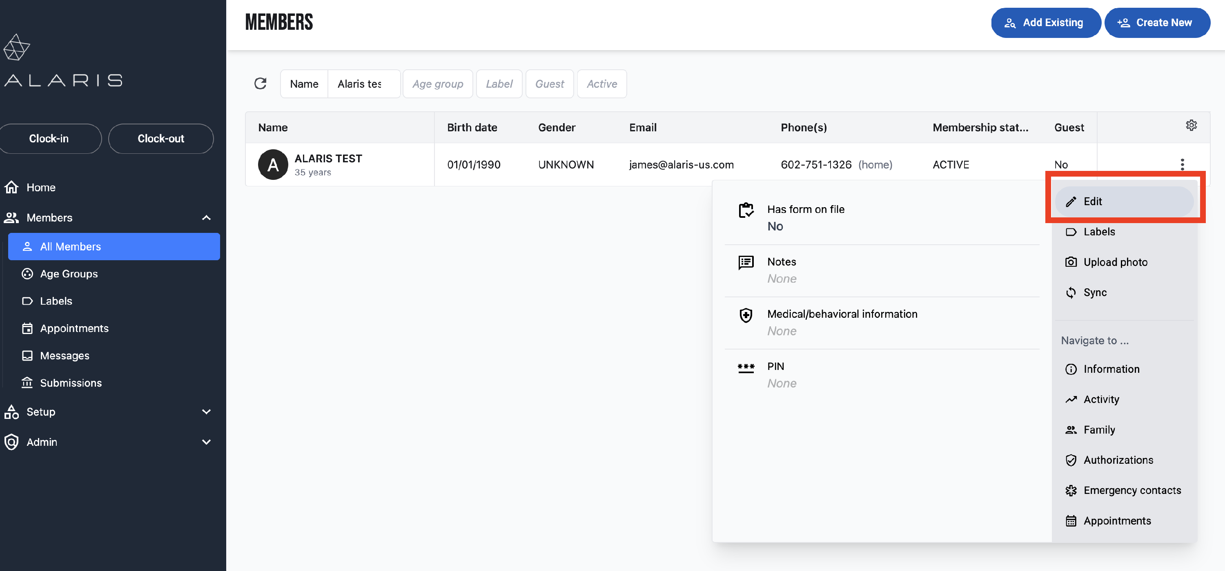The width and height of the screenshot is (1225, 571).
Task: Open the Age group filter dropdown
Action: (437, 84)
